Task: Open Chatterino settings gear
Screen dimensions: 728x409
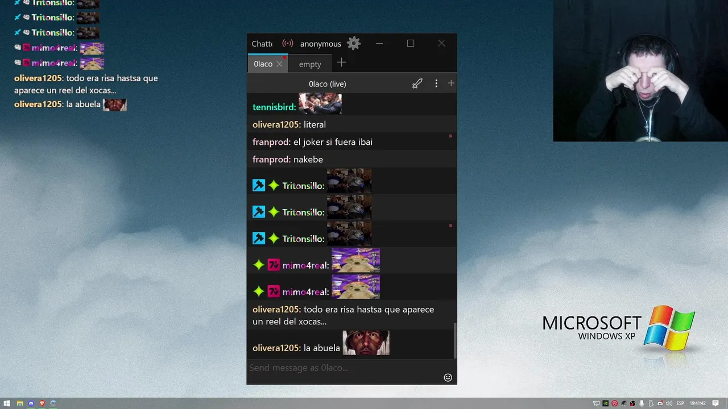Action: (354, 43)
